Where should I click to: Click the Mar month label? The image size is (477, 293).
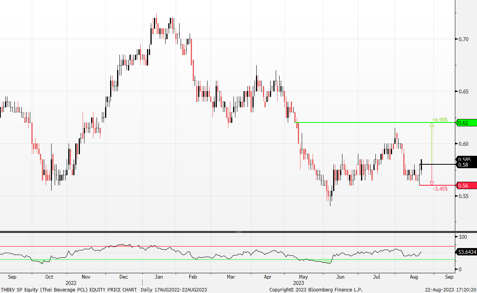click(231, 277)
